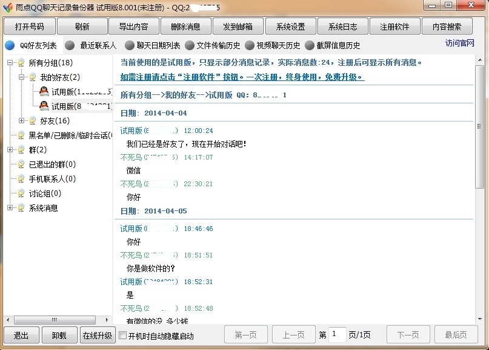Image resolution: width=489 pixels, height=350 pixels.
Task: Expand the 好友(16) tree node
Action: point(22,121)
